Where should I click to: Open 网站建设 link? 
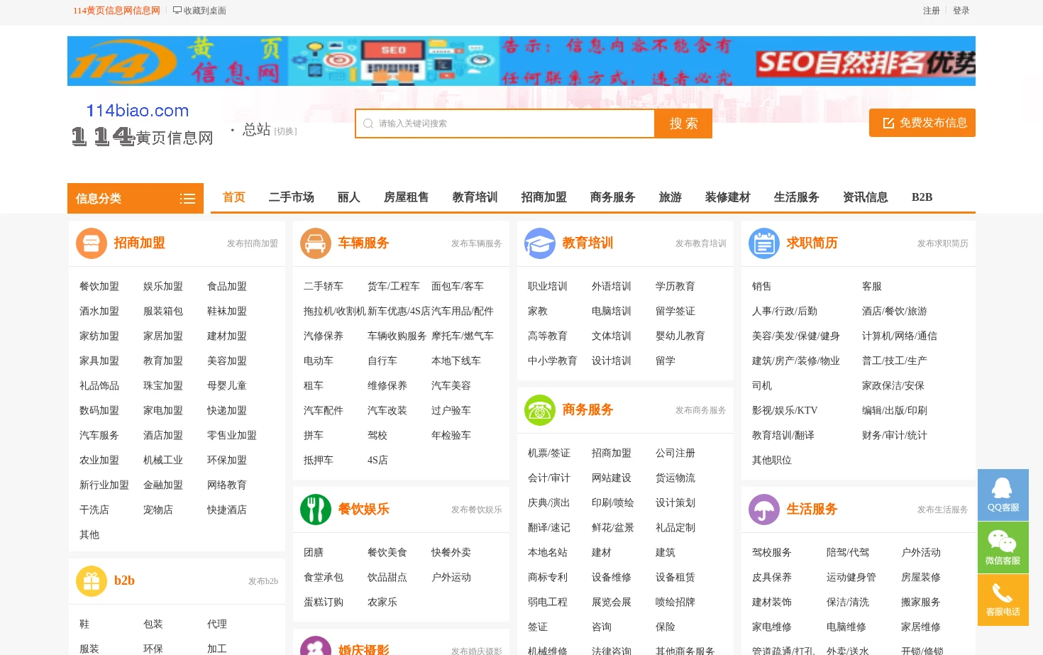[612, 478]
